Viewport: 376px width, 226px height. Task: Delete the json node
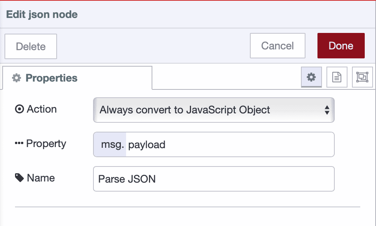[30, 46]
